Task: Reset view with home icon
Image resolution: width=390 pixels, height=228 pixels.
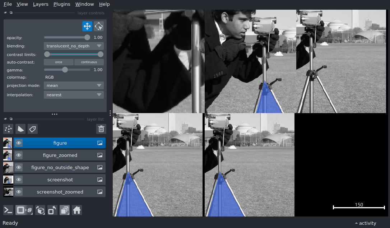Action: (x=77, y=210)
